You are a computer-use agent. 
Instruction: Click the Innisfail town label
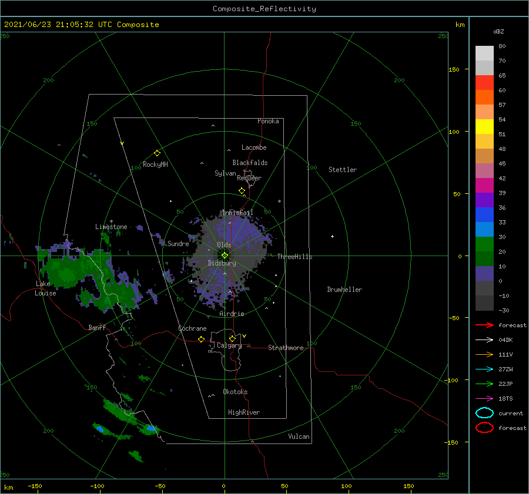coord(237,213)
